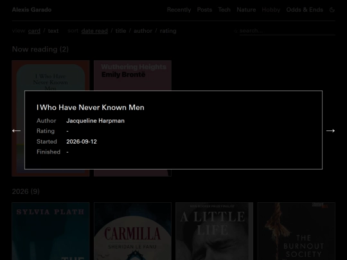
Task: Open the Sylvia Plath book cover
Action: pos(51,231)
